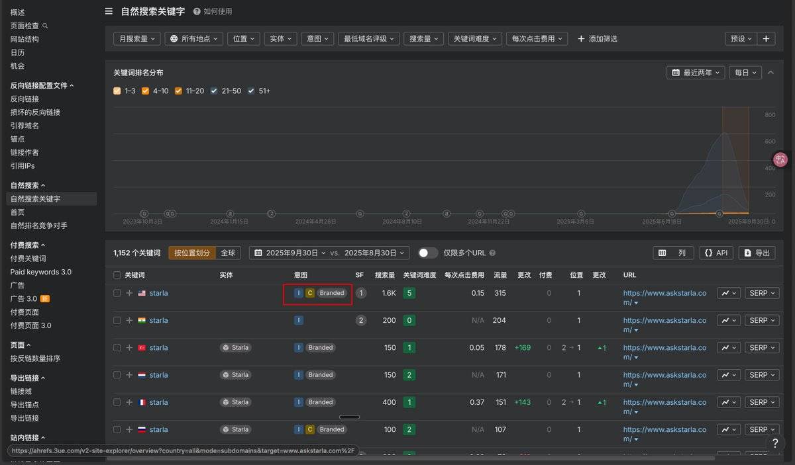Collapse the 关键词排名分布 chart panel

click(770, 73)
